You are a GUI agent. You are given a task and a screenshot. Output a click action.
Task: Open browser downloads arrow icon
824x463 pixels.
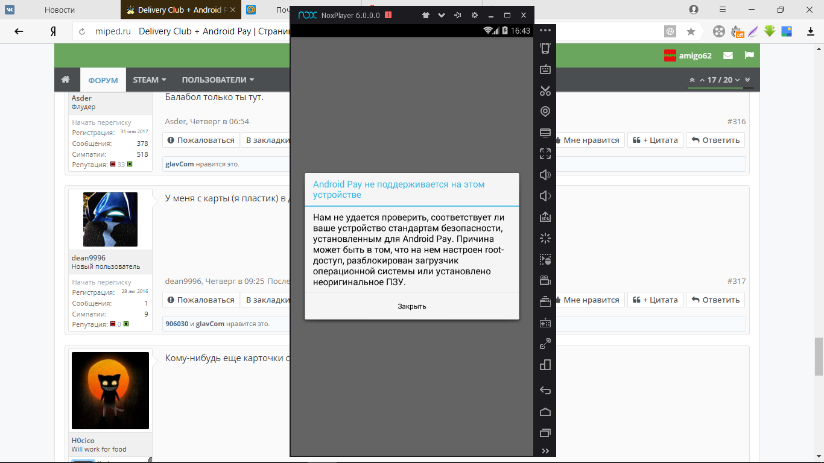click(x=811, y=31)
